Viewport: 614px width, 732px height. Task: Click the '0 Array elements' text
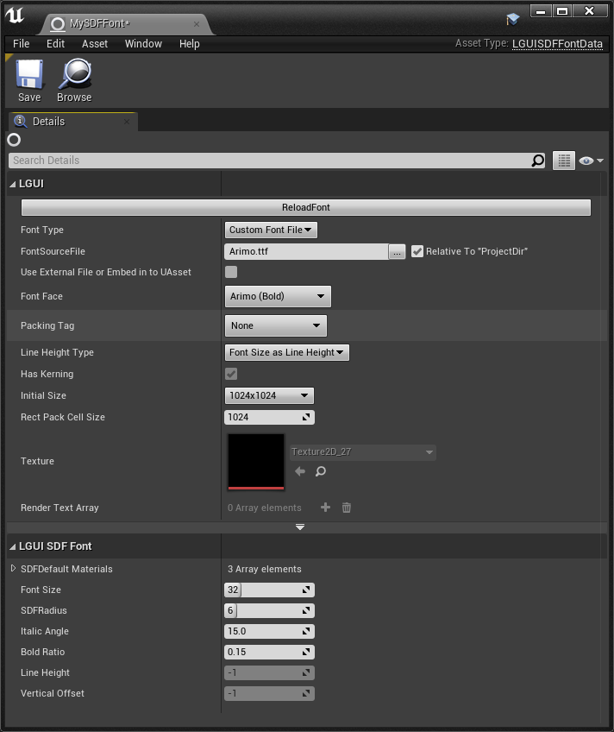[x=265, y=508]
